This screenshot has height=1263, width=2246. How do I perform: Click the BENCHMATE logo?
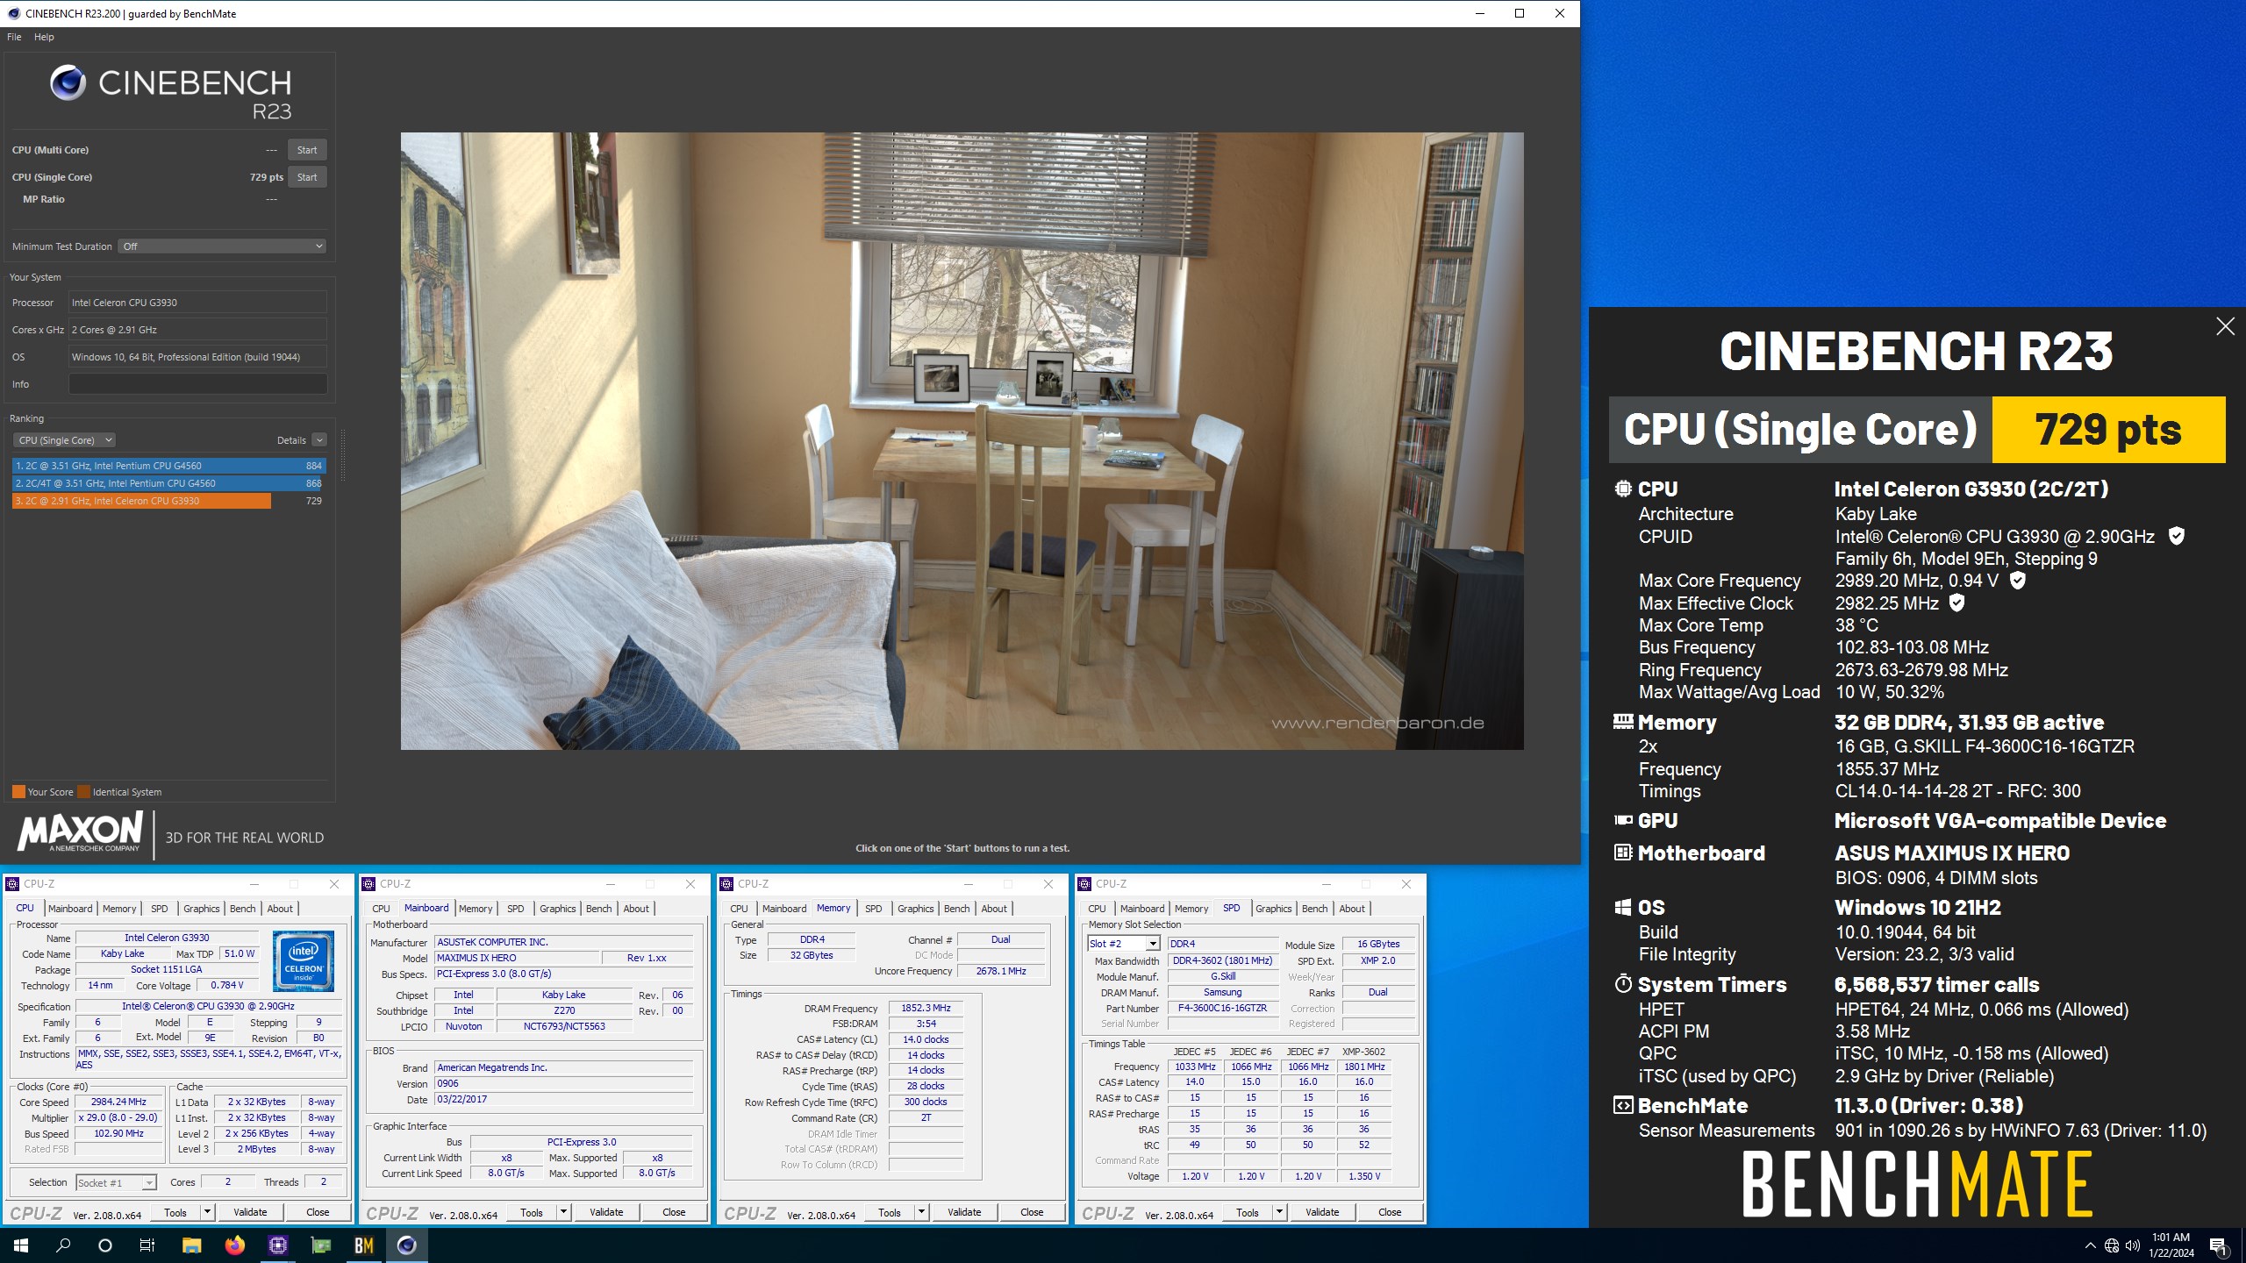[1917, 1184]
